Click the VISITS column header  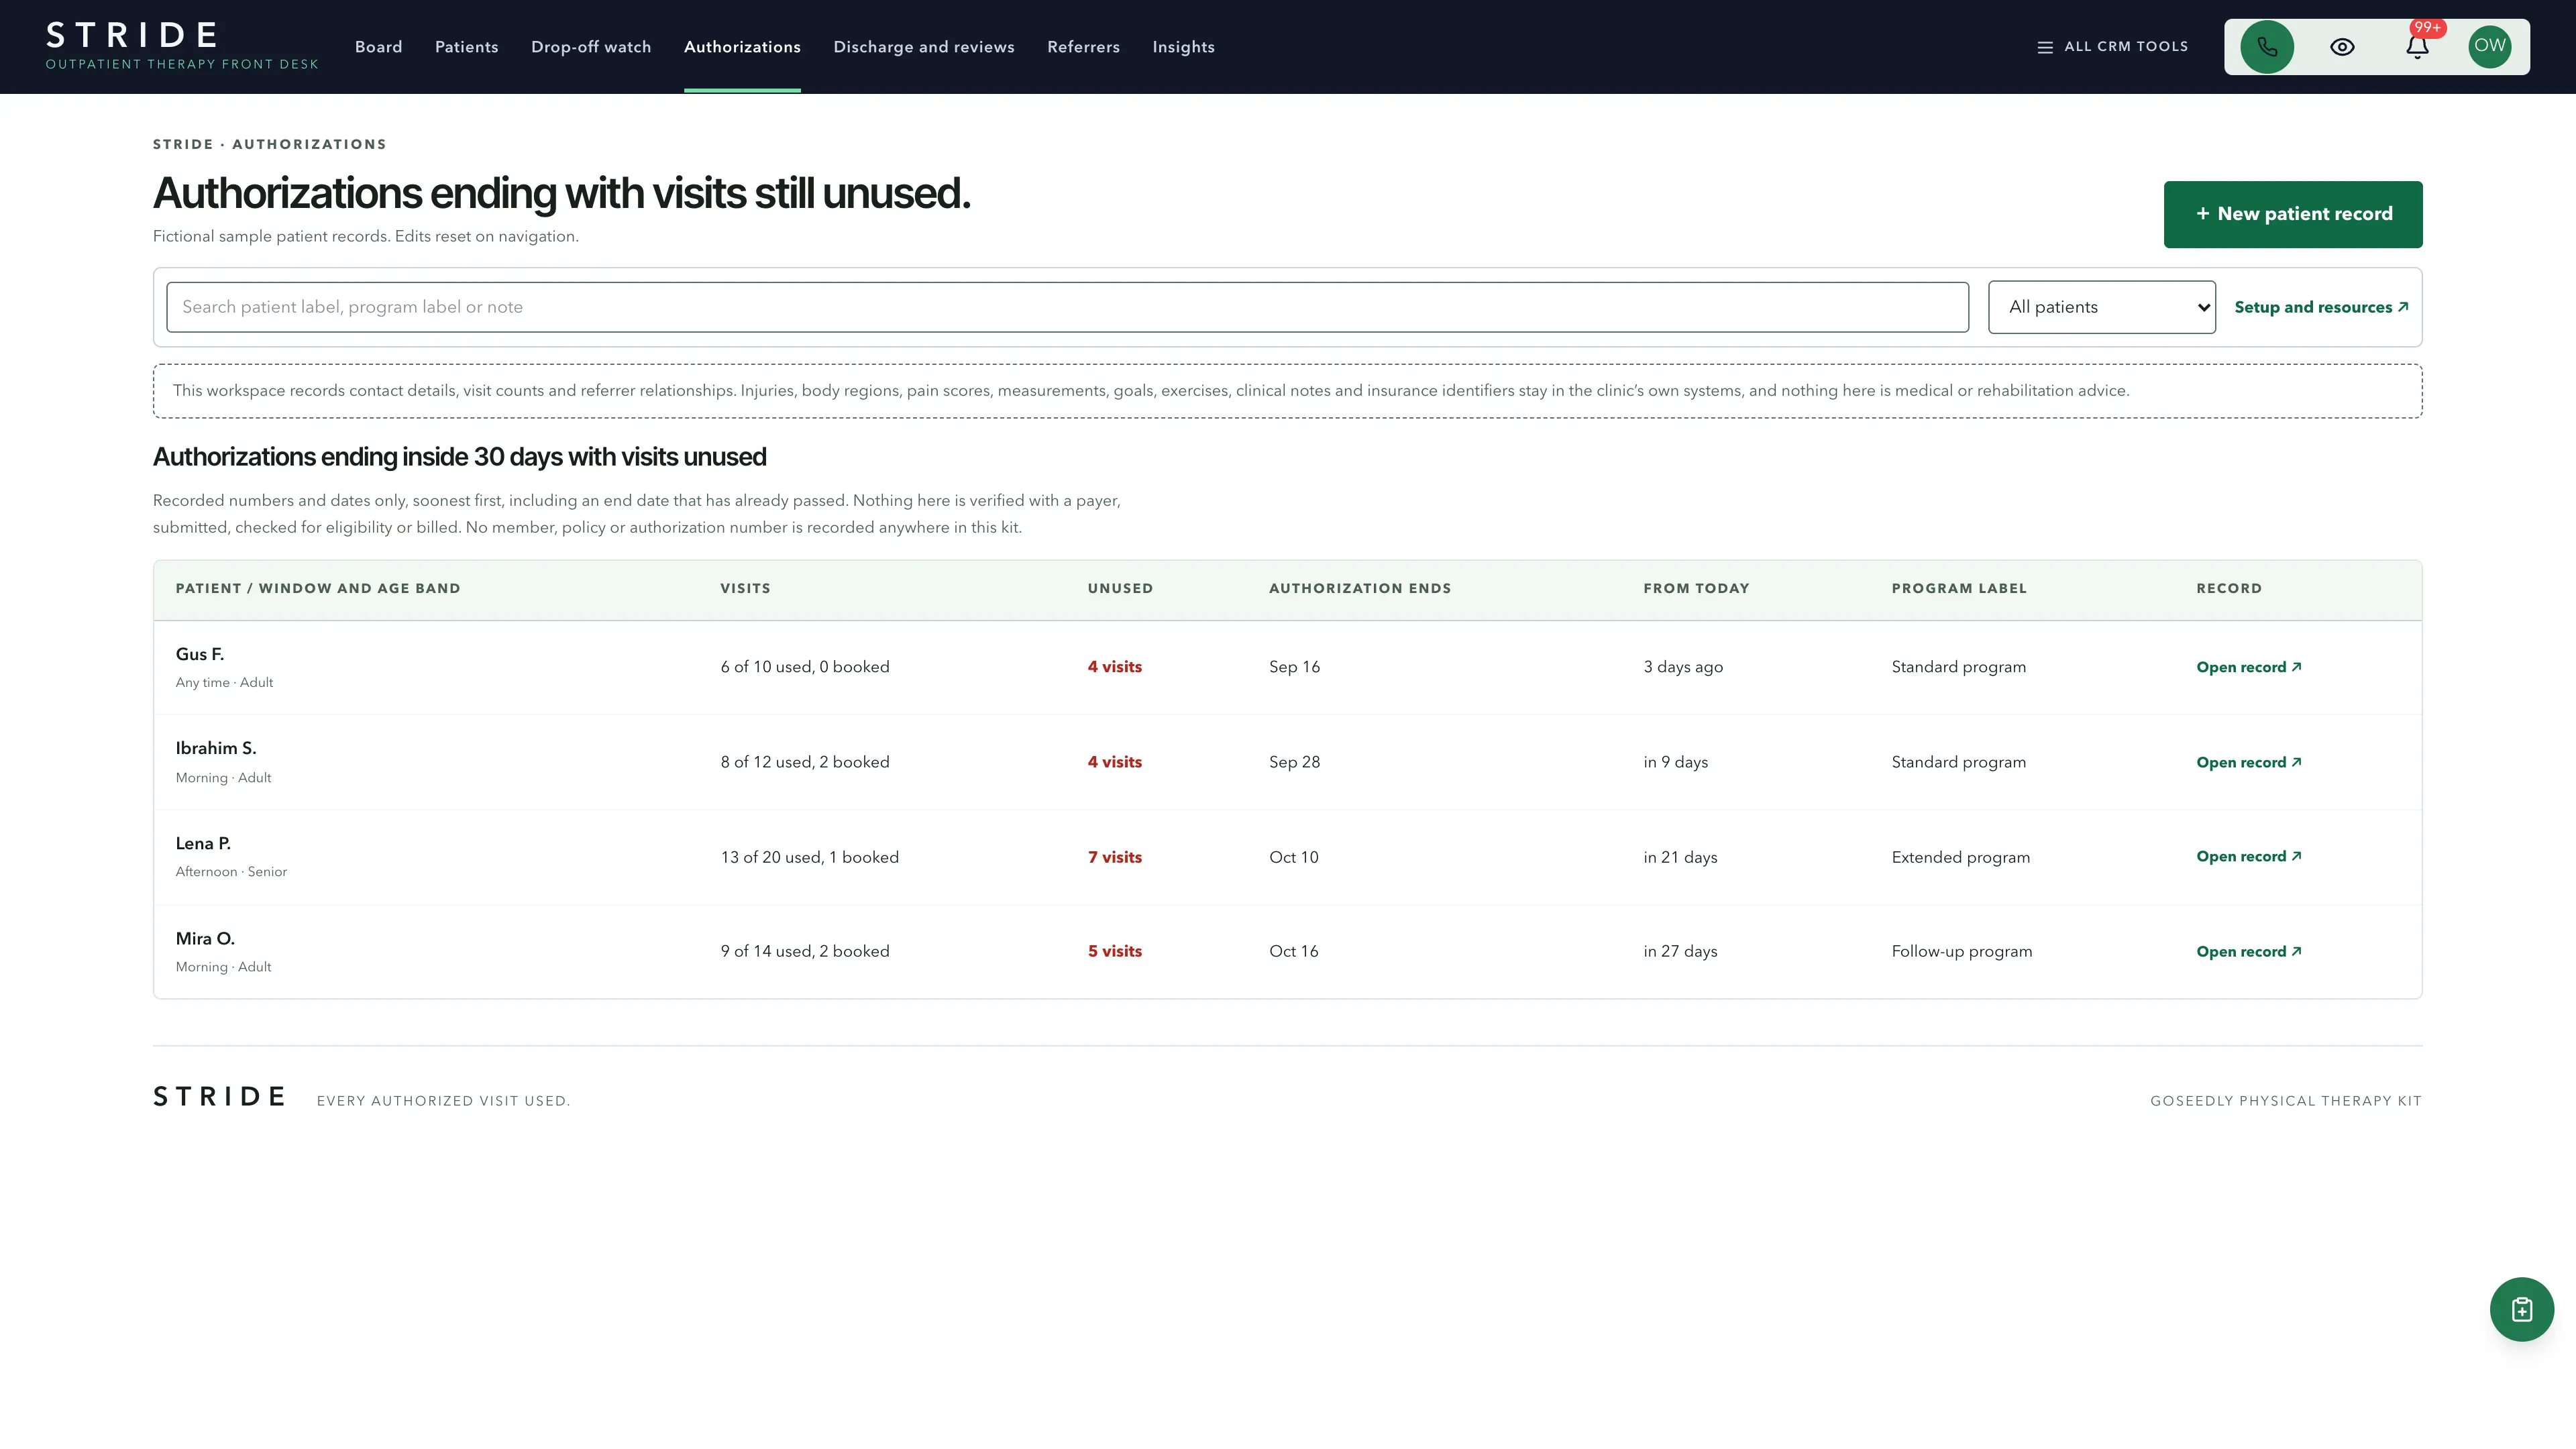tap(745, 588)
